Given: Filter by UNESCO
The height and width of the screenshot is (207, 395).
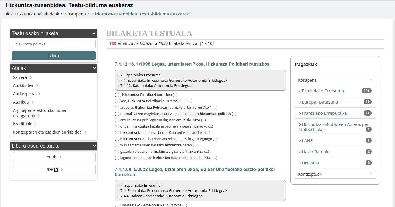Looking at the screenshot, I should coord(310,163).
